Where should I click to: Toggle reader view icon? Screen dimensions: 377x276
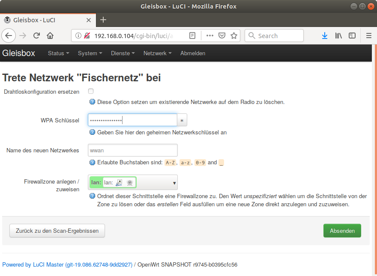tap(192, 36)
